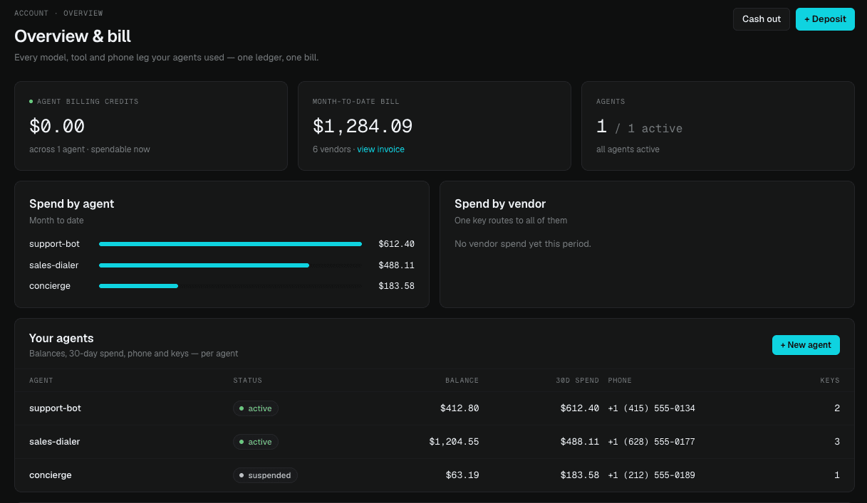Click the support-bot active status badge
This screenshot has height=503, width=867.
click(x=255, y=408)
